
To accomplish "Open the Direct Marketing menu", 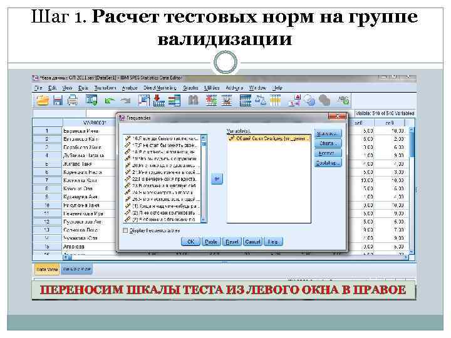I will [160, 88].
